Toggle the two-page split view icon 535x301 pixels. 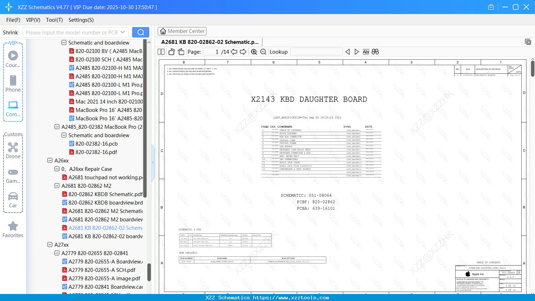pos(161,52)
